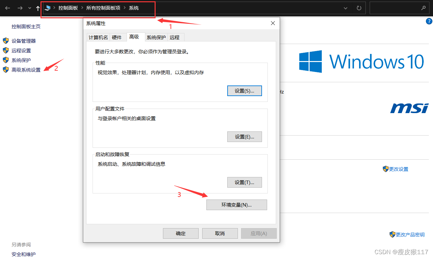433x258 pixels.
Task: Open the address bar history dropdown arrow
Action: (x=345, y=8)
